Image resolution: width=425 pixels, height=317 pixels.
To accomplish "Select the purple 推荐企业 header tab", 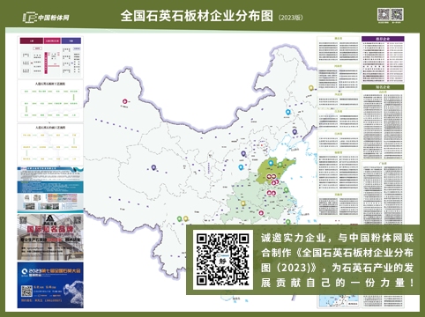I will point(383,39).
